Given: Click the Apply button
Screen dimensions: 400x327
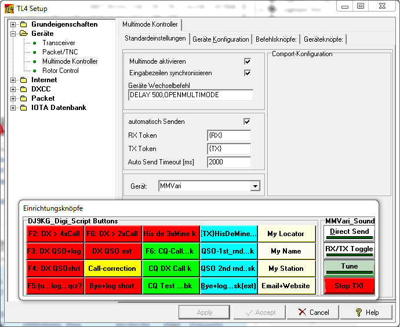Looking at the screenshot, I should click(x=204, y=312).
